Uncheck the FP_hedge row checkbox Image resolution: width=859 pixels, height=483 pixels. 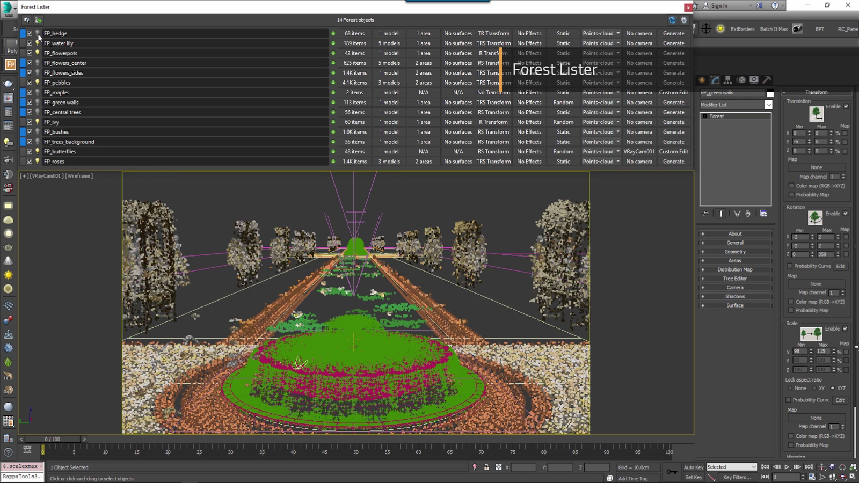click(30, 33)
